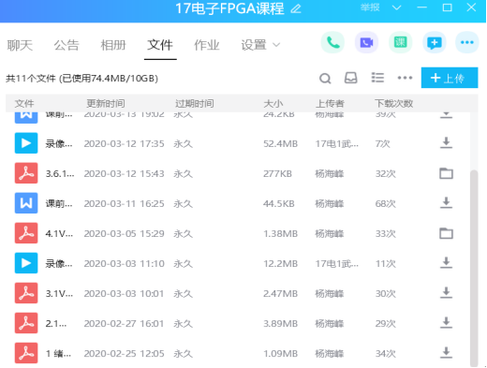Open folder location of the 277KB PDF

(446, 173)
